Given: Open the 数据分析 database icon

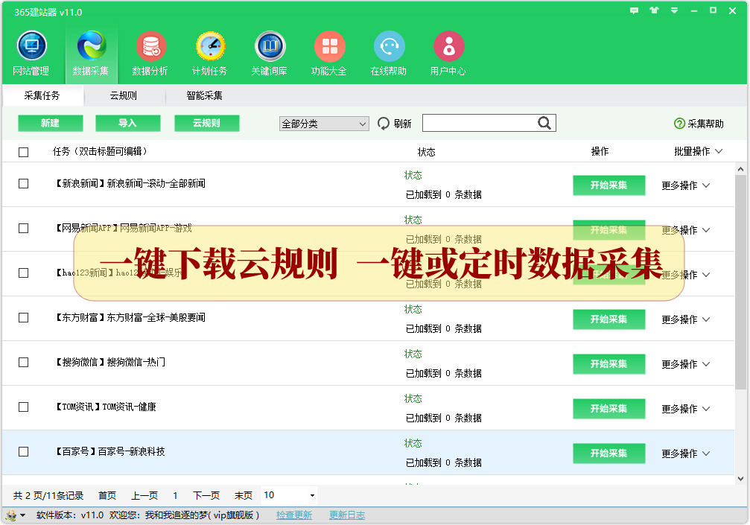Looking at the screenshot, I should pyautogui.click(x=150, y=46).
